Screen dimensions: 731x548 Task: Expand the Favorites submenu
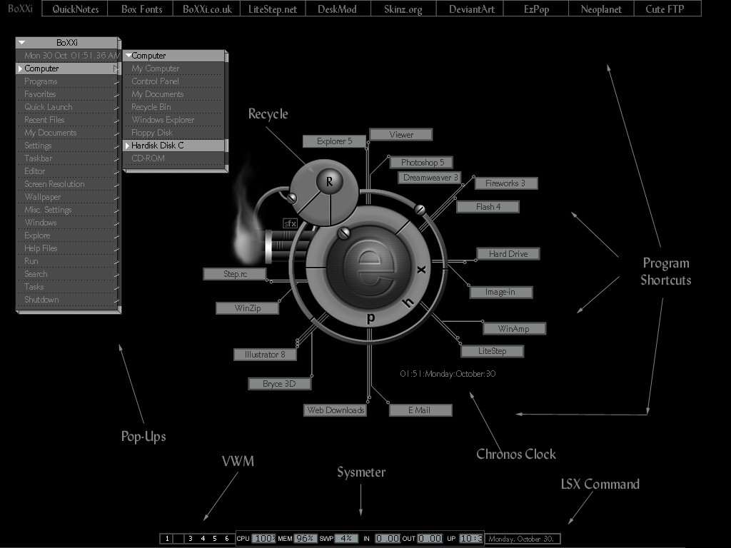point(68,94)
